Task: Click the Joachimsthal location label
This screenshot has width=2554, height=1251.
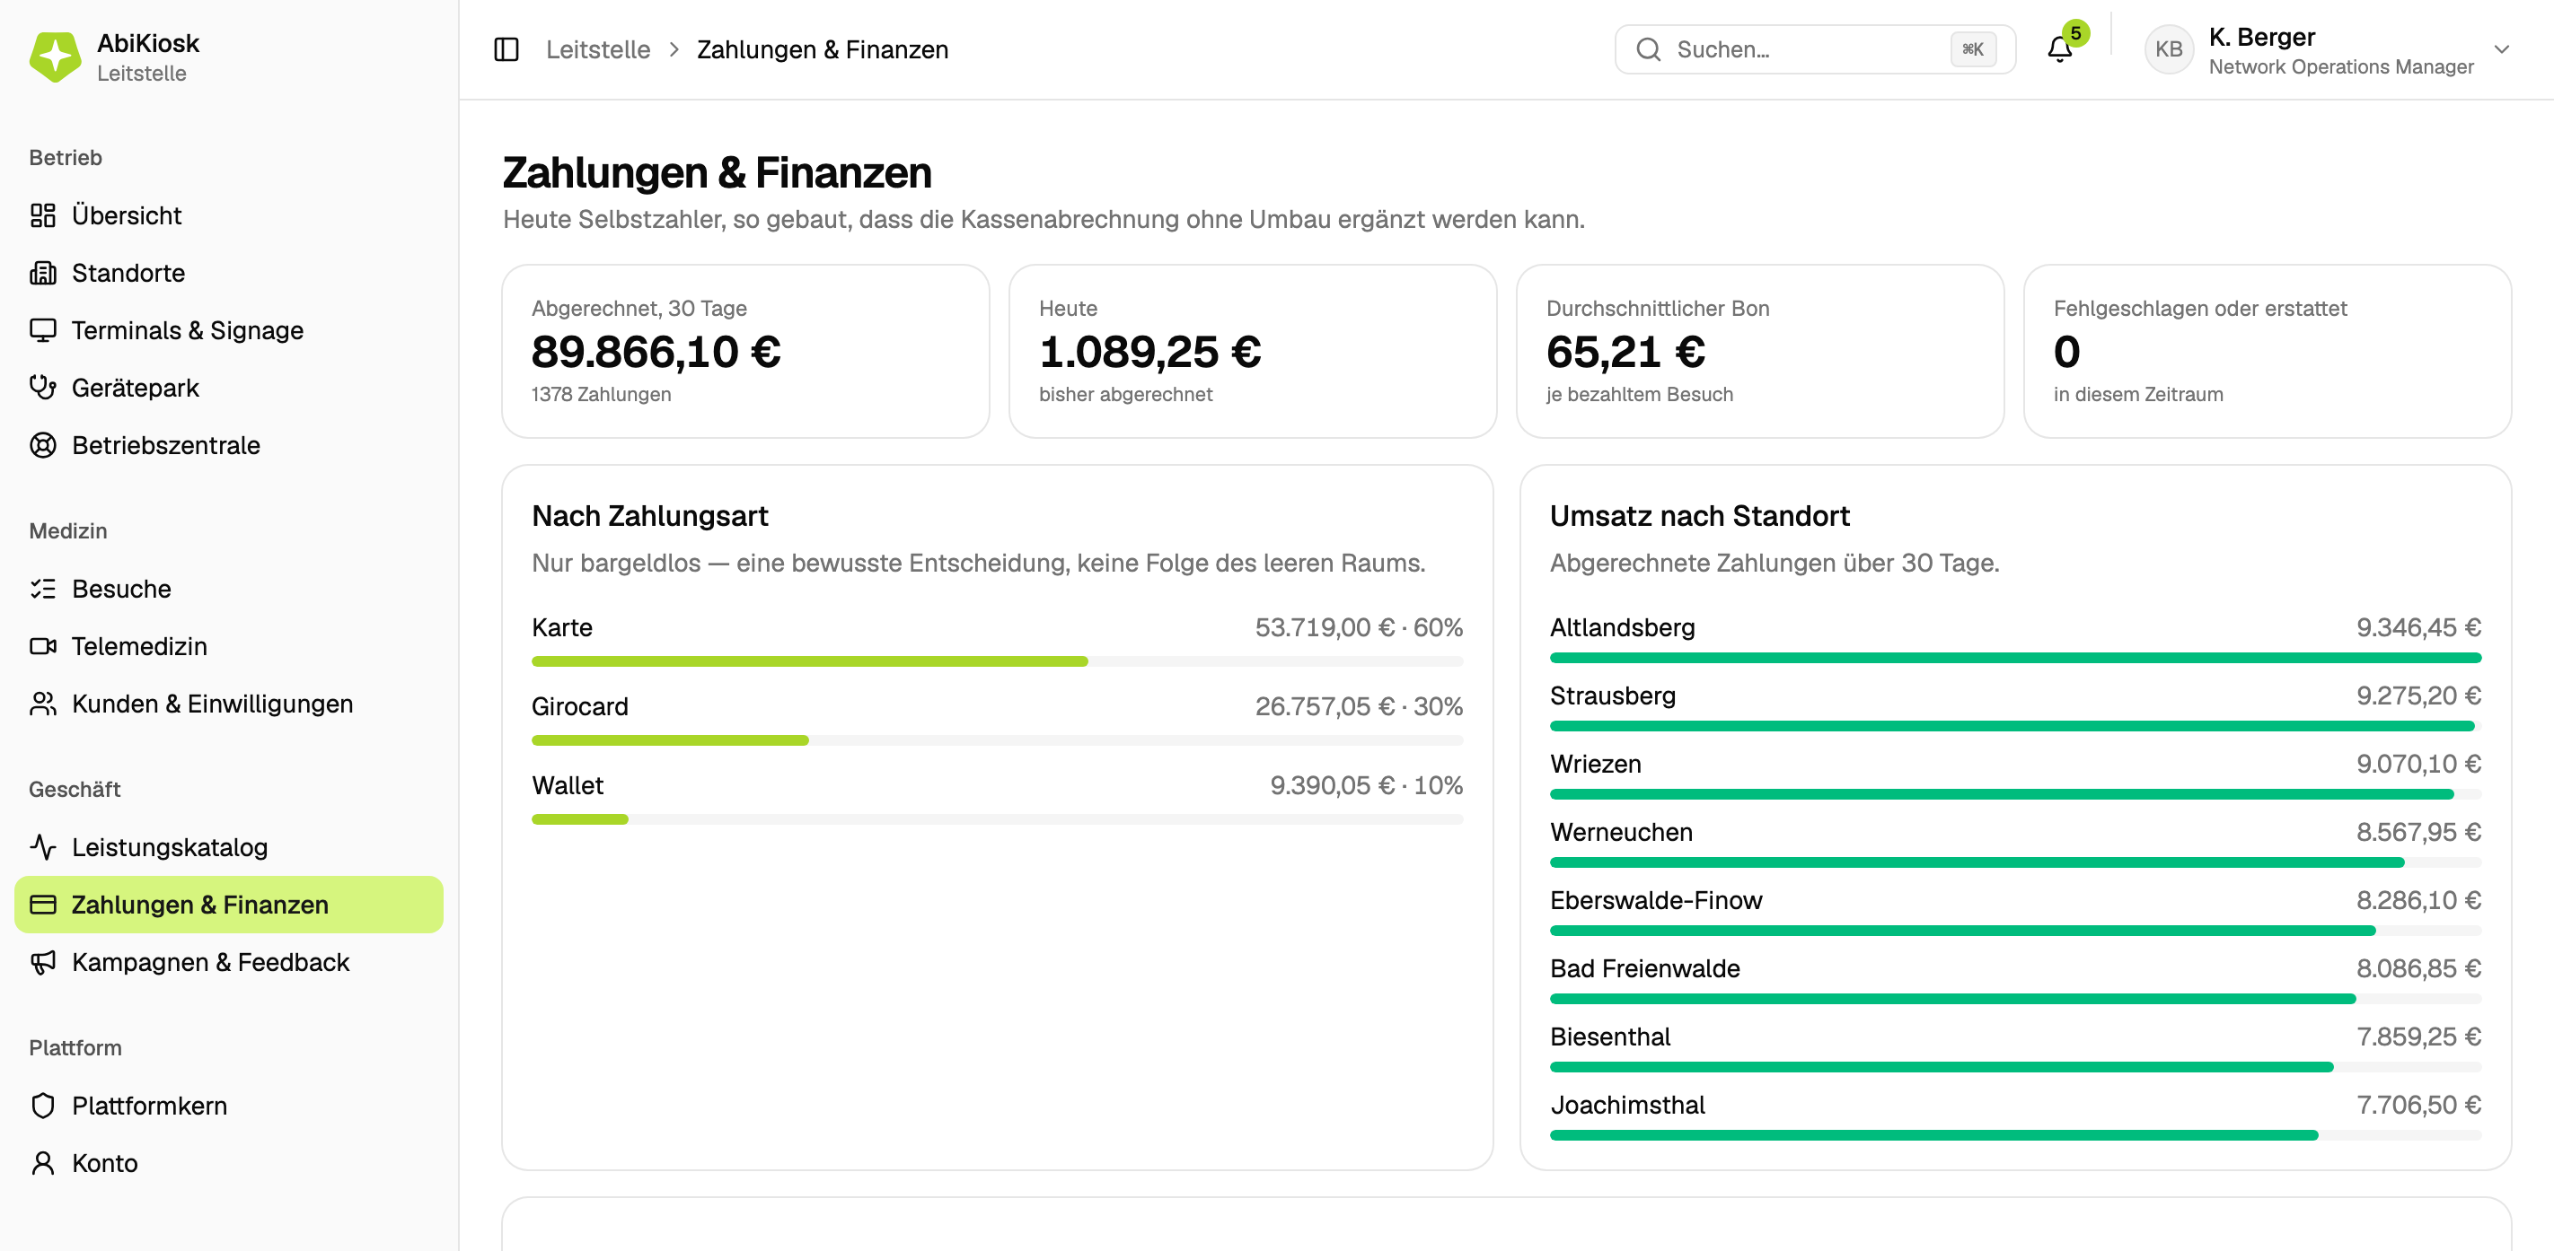Action: pos(1627,1106)
